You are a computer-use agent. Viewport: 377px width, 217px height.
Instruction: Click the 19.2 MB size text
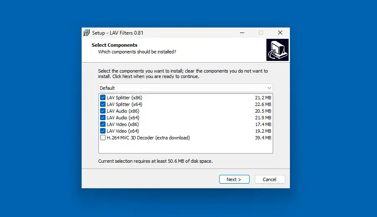263,131
